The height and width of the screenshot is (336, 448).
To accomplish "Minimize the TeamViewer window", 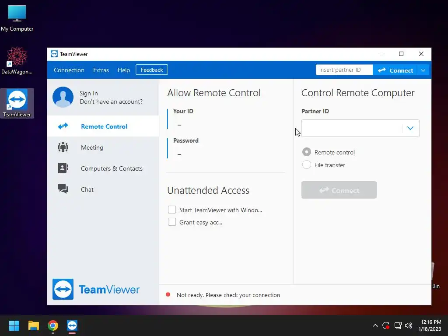I will pyautogui.click(x=381, y=54).
